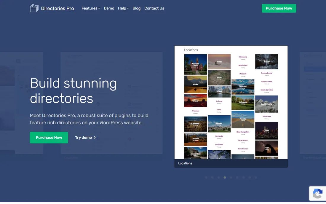
Task: Click the Minnesota text link
Action: [x=243, y=57]
